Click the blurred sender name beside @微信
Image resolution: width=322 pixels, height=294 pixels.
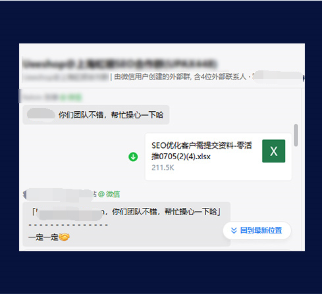[x=60, y=194]
